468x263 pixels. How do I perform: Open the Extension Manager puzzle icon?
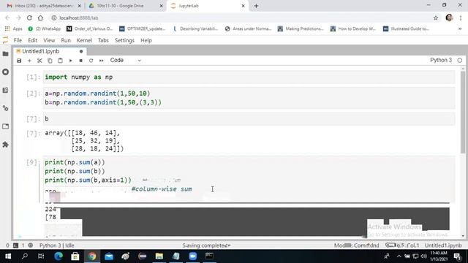click(x=5, y=145)
